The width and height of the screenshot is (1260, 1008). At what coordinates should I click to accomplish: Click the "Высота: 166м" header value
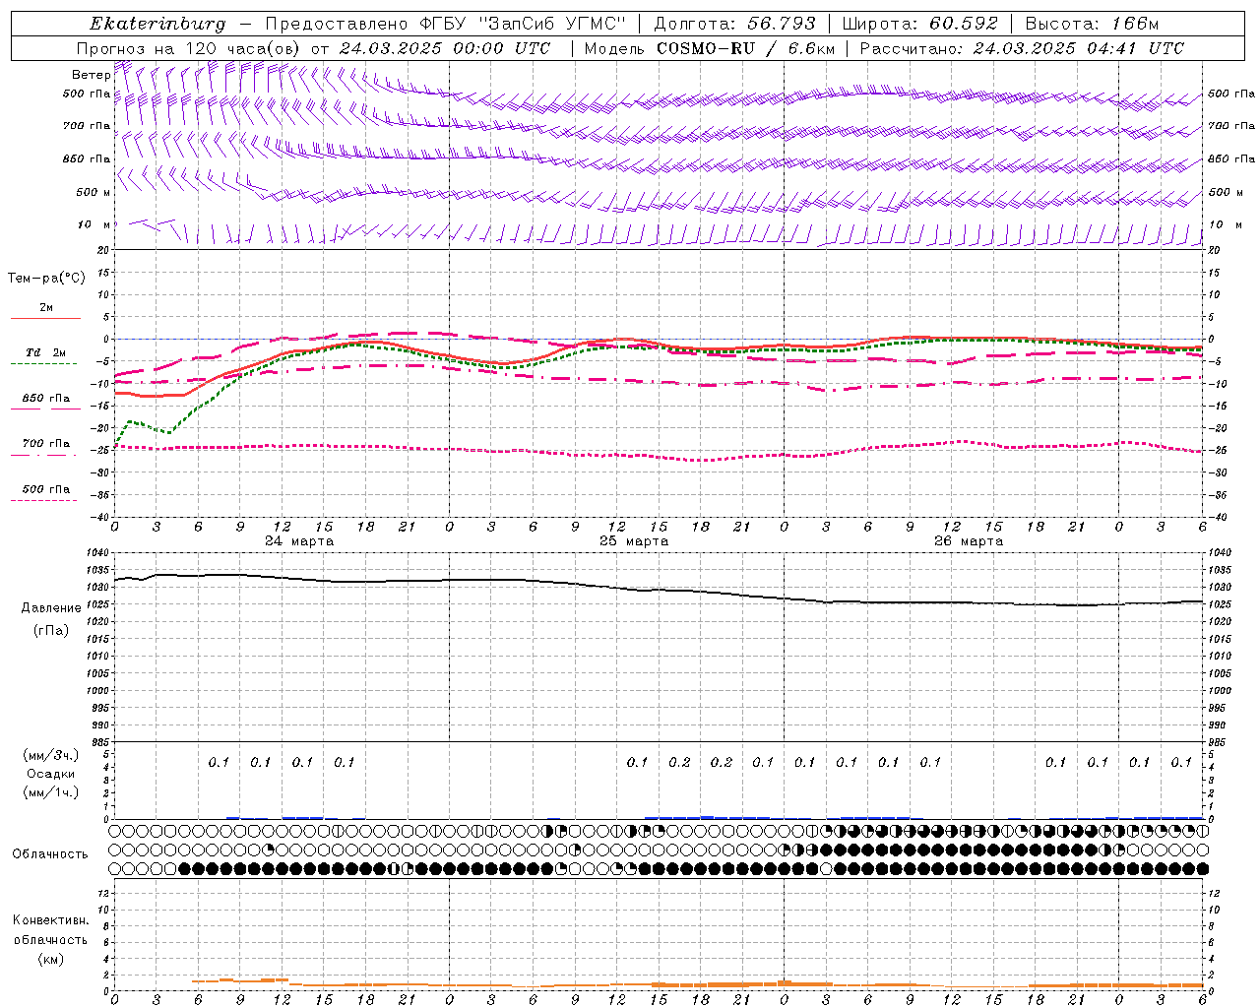pyautogui.click(x=1092, y=24)
